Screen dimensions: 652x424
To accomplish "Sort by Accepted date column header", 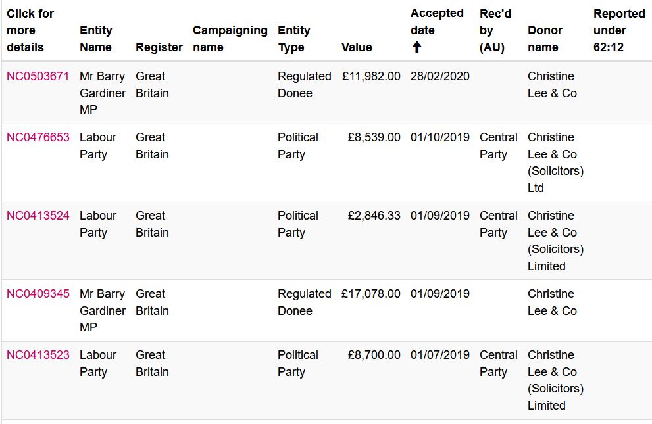I will (x=437, y=22).
